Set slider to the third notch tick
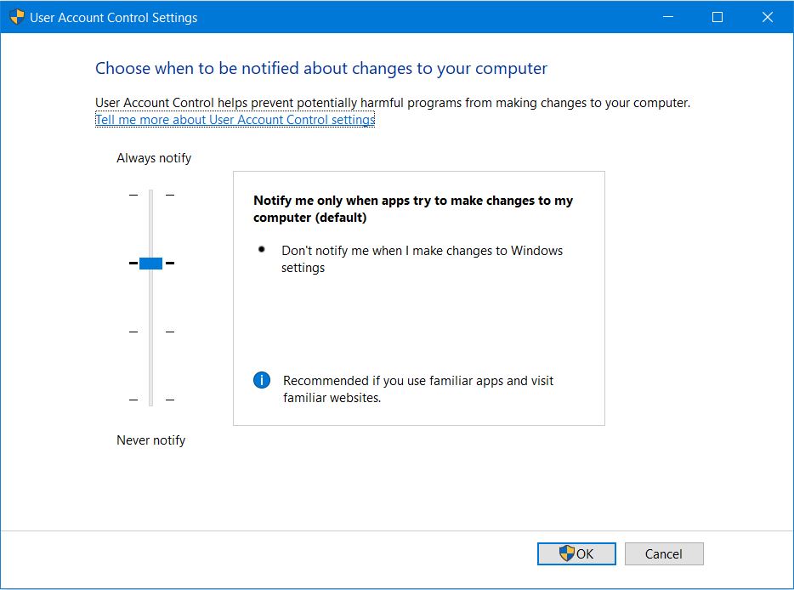The height and width of the screenshot is (590, 794). (x=151, y=332)
